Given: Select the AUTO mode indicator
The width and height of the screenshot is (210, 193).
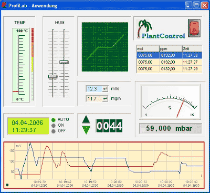Looking at the screenshot, I should point(54,120).
